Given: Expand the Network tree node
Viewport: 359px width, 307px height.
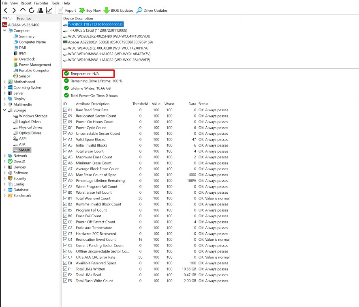Looking at the screenshot, I should click(4, 156).
